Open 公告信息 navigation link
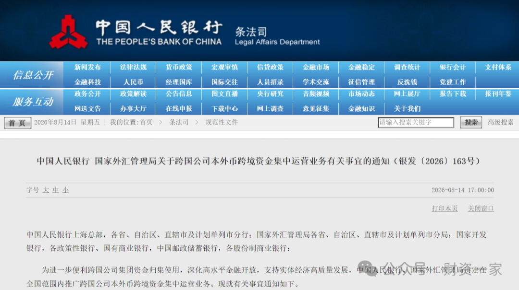Viewport: 519px width, 290px height. tap(179, 94)
